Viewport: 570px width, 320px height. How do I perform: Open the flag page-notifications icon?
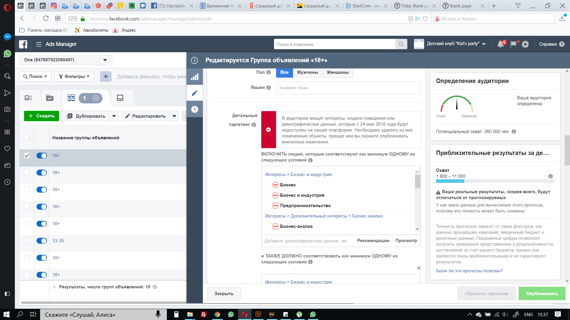(513, 44)
